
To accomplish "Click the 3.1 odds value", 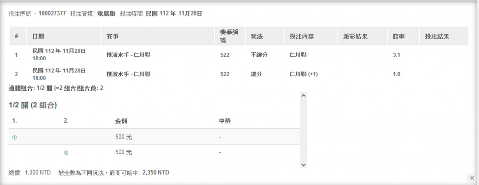I will 397,55.
